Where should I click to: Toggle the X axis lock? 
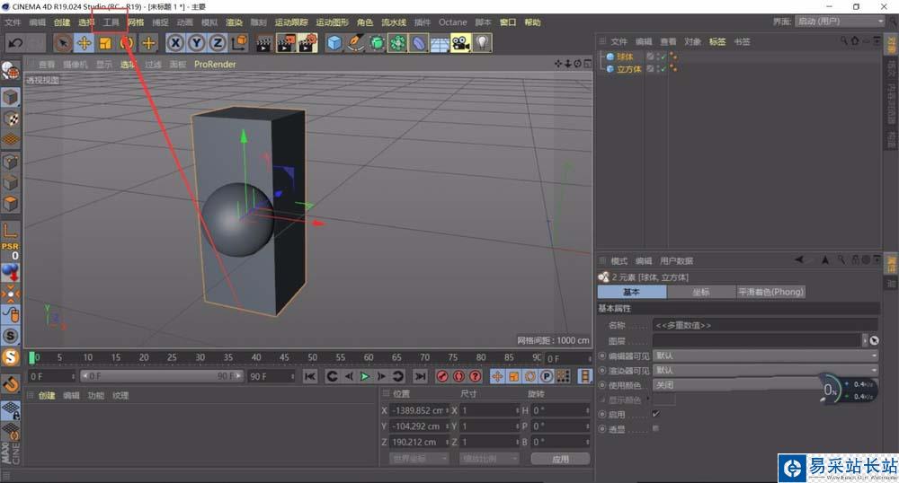(175, 42)
